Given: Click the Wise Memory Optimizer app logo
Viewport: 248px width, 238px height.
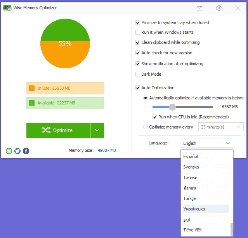Looking at the screenshot, I should click(x=7, y=8).
